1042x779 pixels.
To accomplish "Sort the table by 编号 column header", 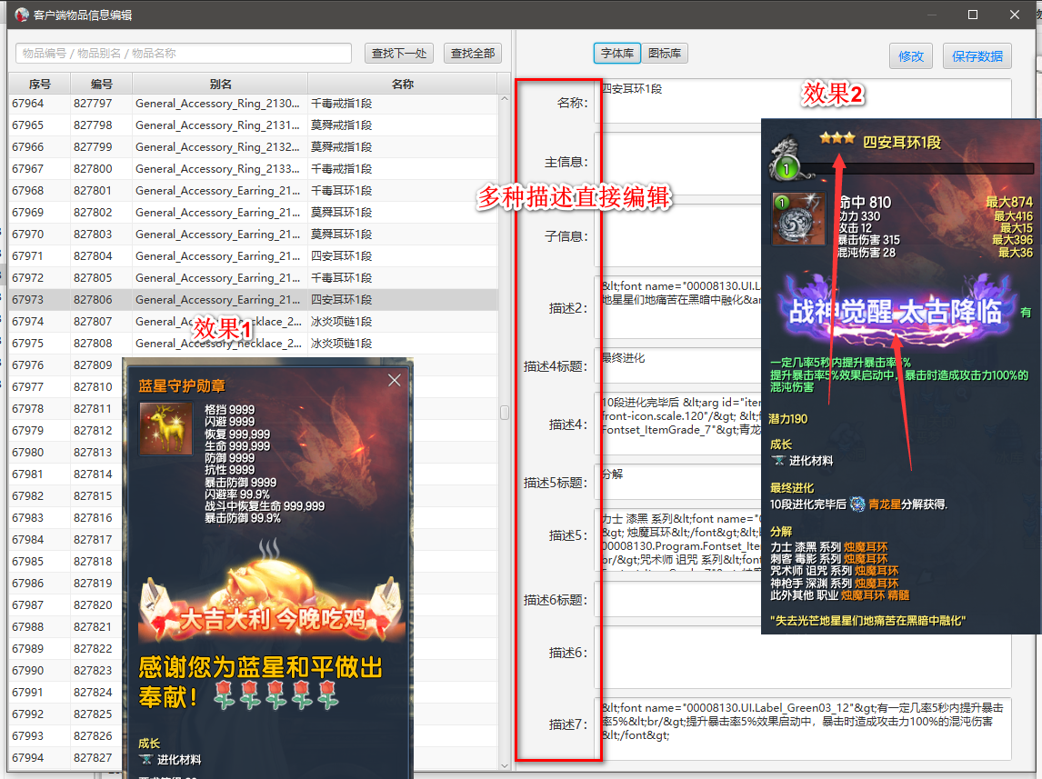I will (x=101, y=84).
